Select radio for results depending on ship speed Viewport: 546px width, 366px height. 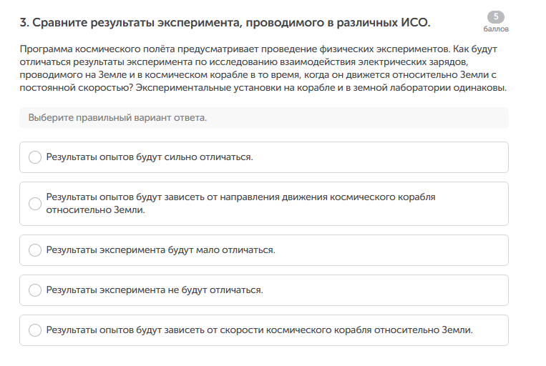pos(35,330)
